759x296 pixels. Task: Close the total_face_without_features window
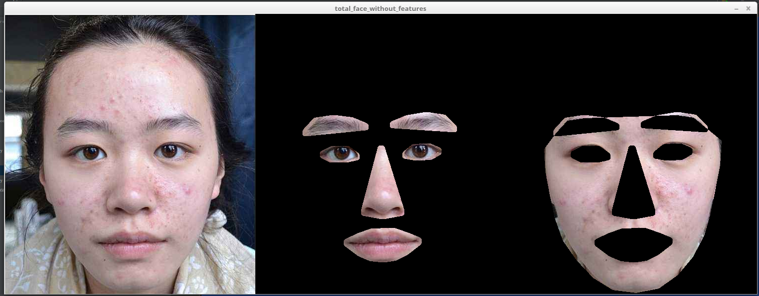[x=748, y=8]
